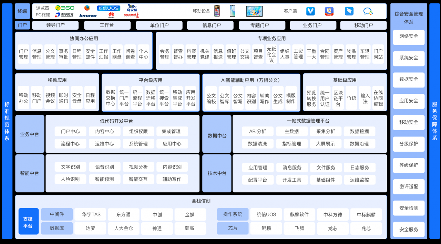Click the 语音识别 module

(x=104, y=167)
